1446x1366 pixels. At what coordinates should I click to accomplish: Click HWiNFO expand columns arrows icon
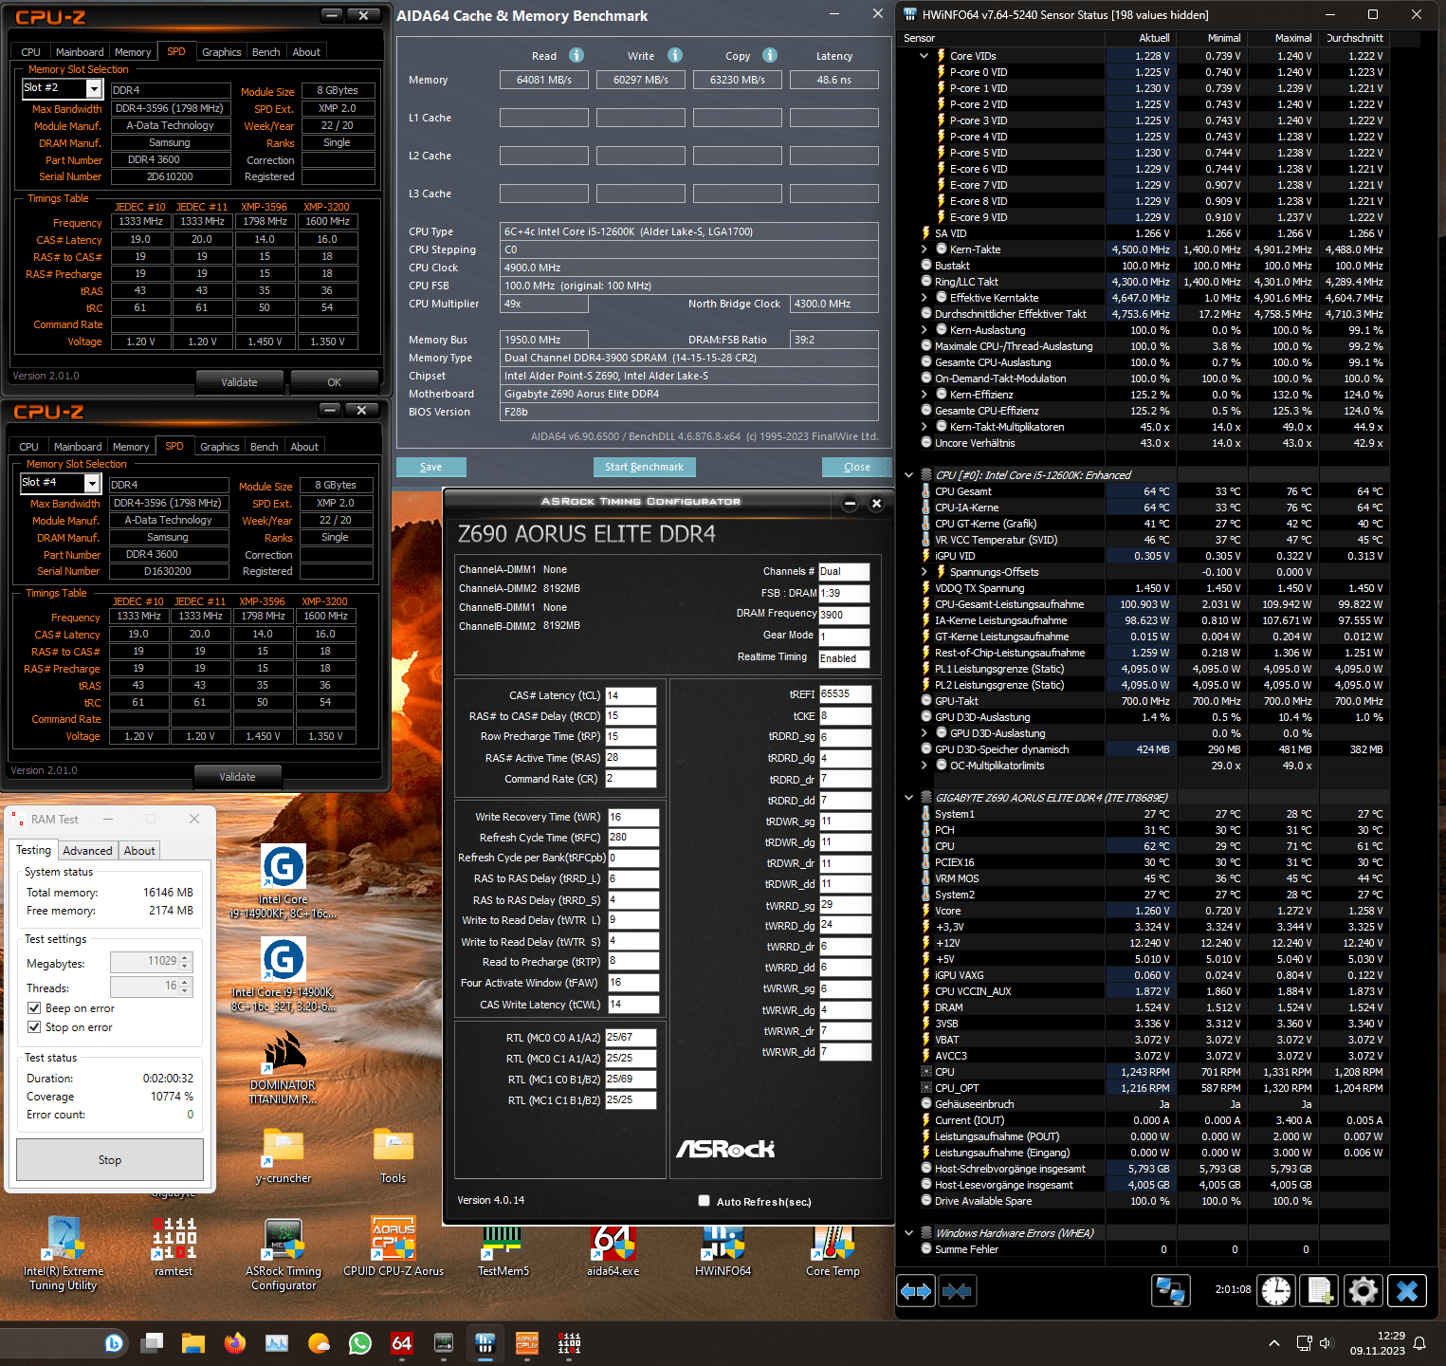916,1291
